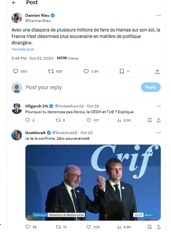
Task: Click Translate post link
Action: (x=23, y=49)
